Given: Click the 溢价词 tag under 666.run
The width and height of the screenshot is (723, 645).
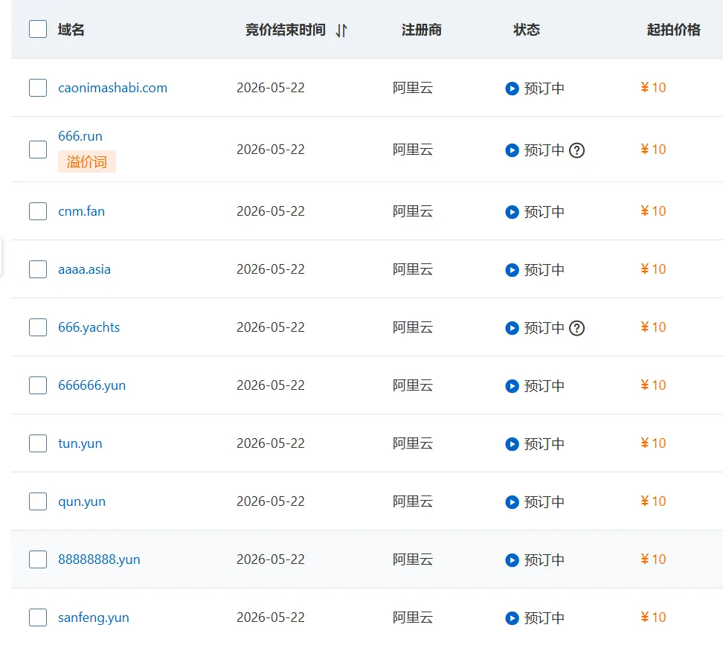Looking at the screenshot, I should coord(87,162).
